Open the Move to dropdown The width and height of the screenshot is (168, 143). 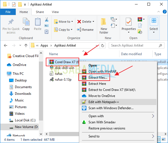click(x=63, y=22)
